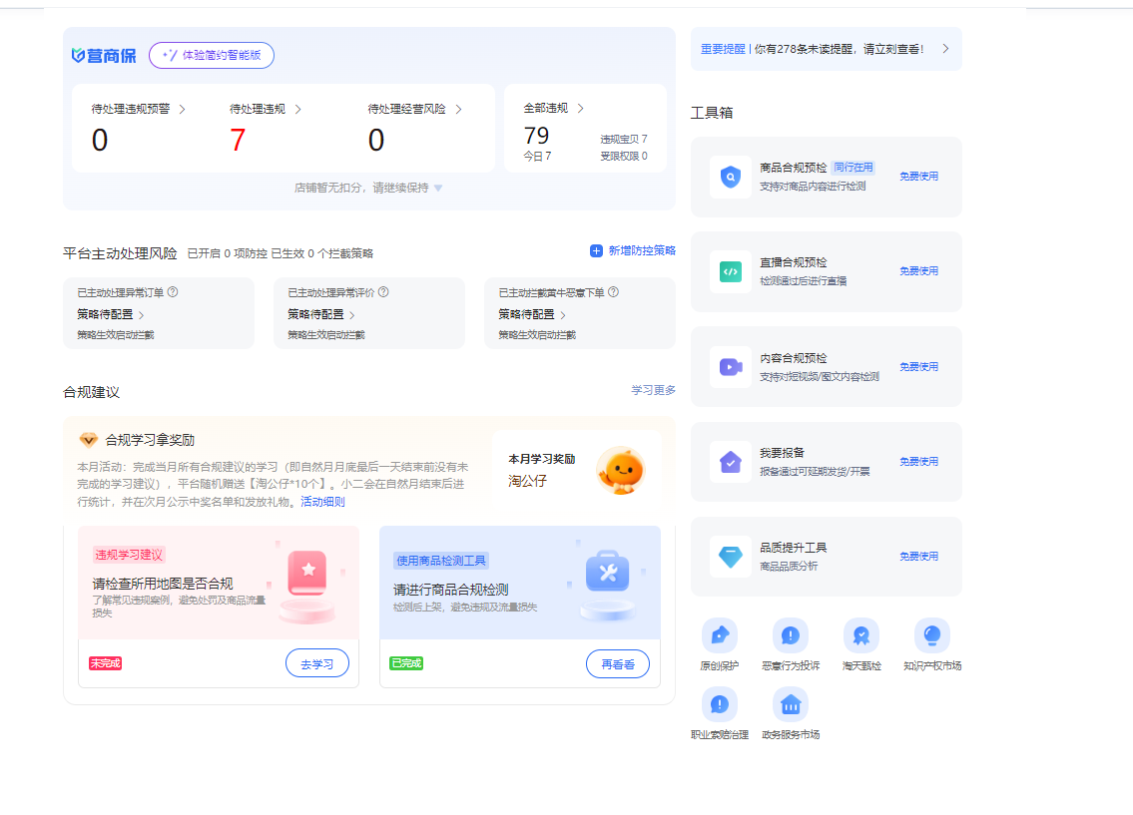Expand 全部违规 details arrow
Screen dimensions: 1133x815
coord(580,108)
